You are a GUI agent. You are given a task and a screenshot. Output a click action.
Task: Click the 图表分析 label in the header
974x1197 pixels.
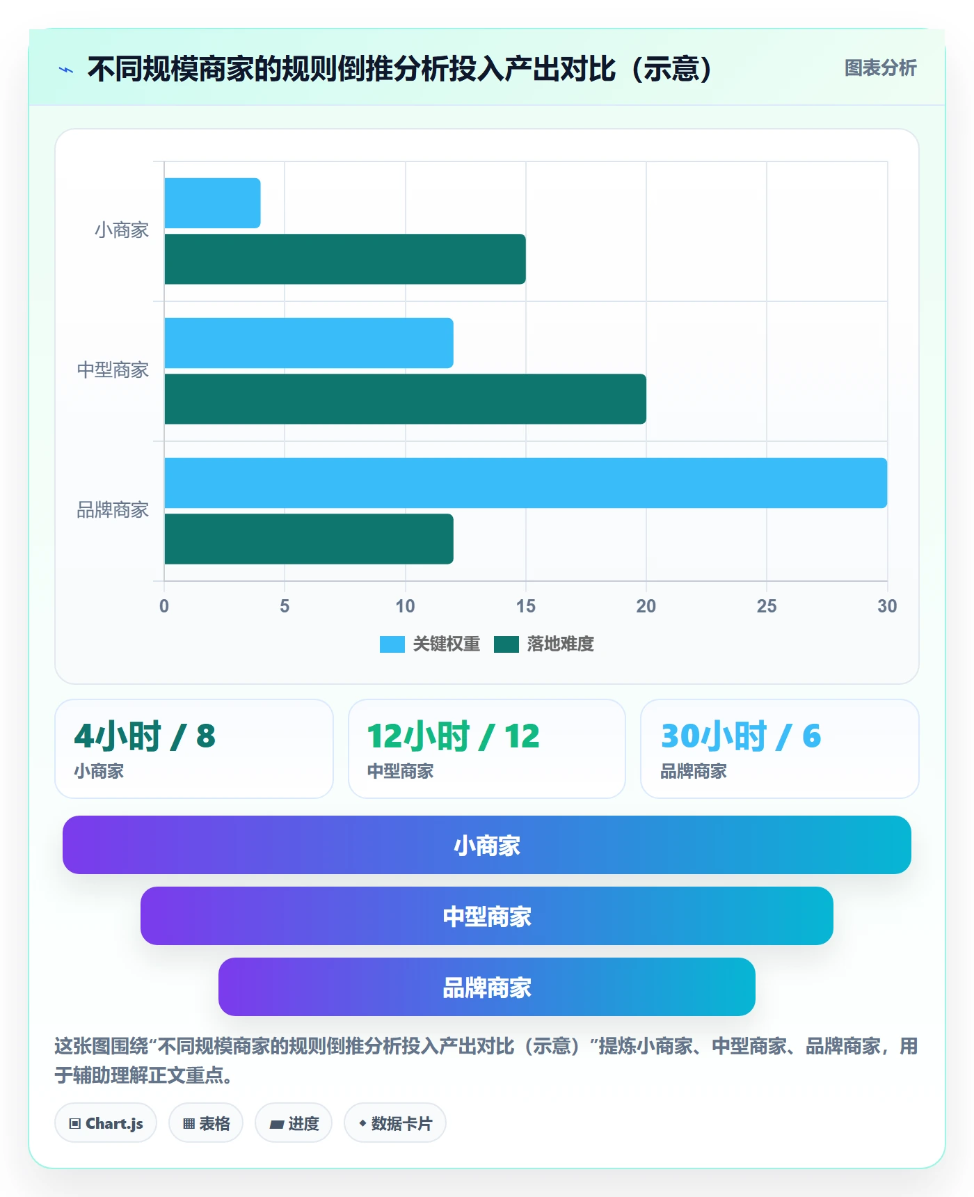pyautogui.click(x=880, y=68)
